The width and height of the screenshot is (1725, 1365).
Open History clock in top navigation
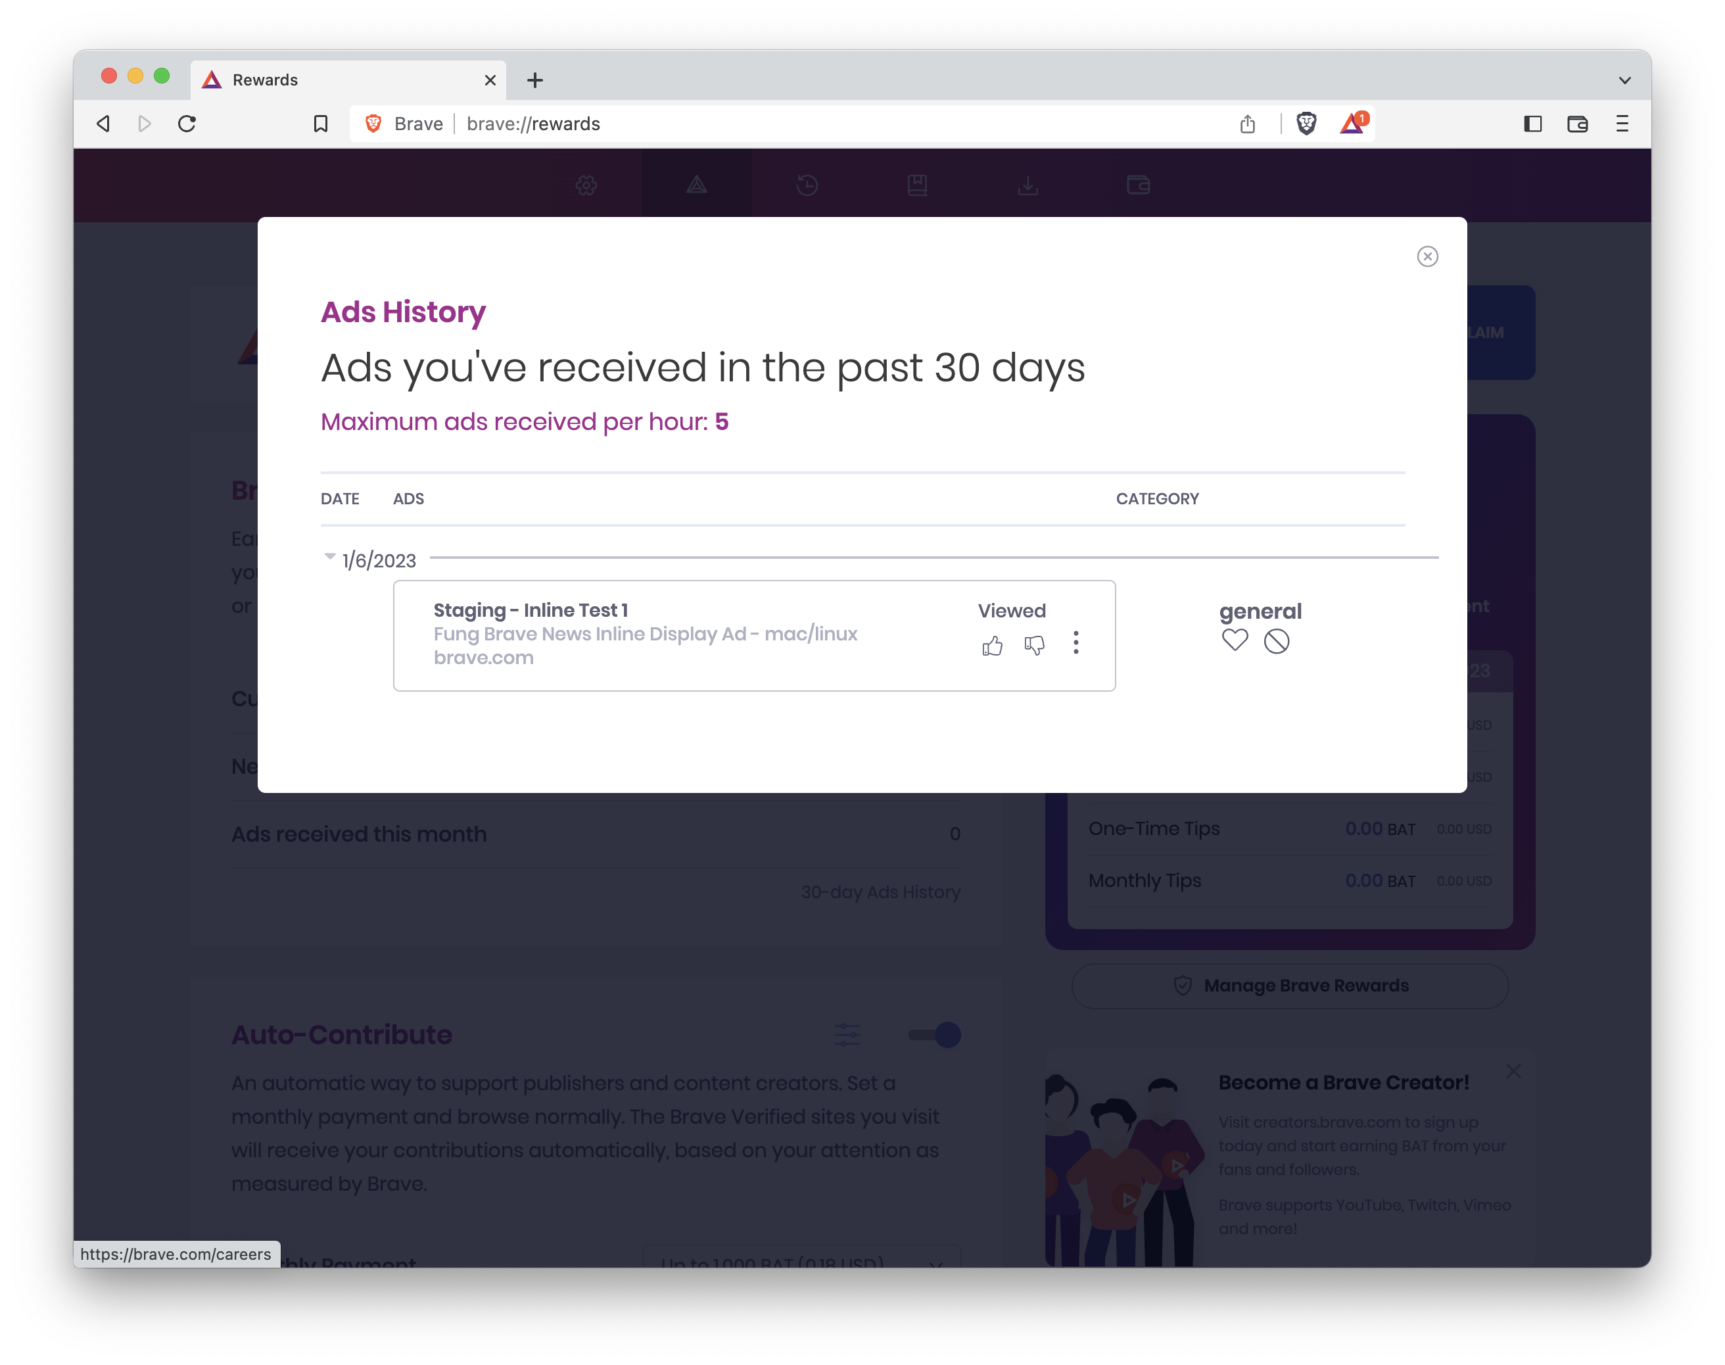[807, 185]
